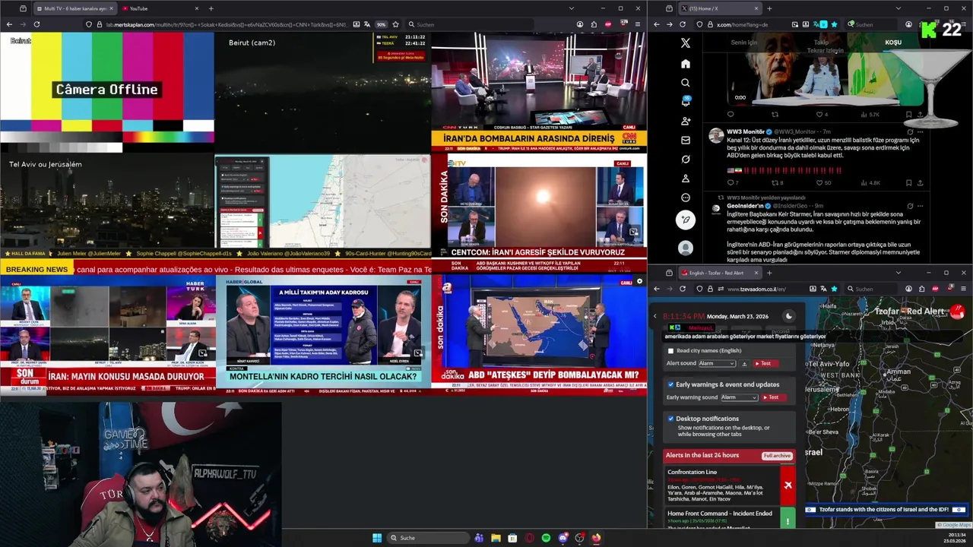The height and width of the screenshot is (547, 973).
Task: Open Firefox menu in Multi TV window
Action: (x=637, y=24)
